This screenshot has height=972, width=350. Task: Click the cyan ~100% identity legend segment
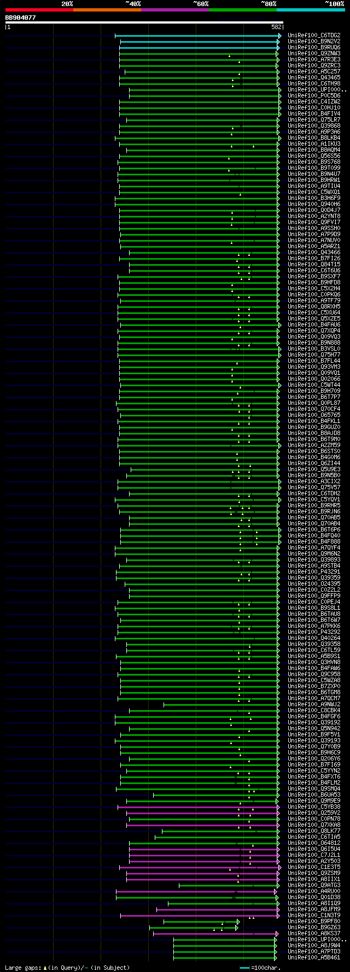311,10
